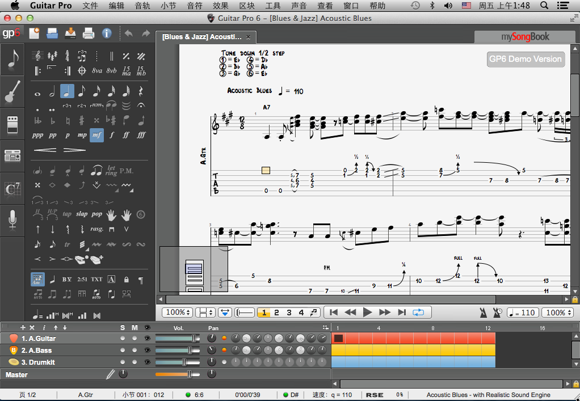Select the fortissimo (ff) dynamic icon
The height and width of the screenshot is (401, 580).
pyautogui.click(x=126, y=136)
